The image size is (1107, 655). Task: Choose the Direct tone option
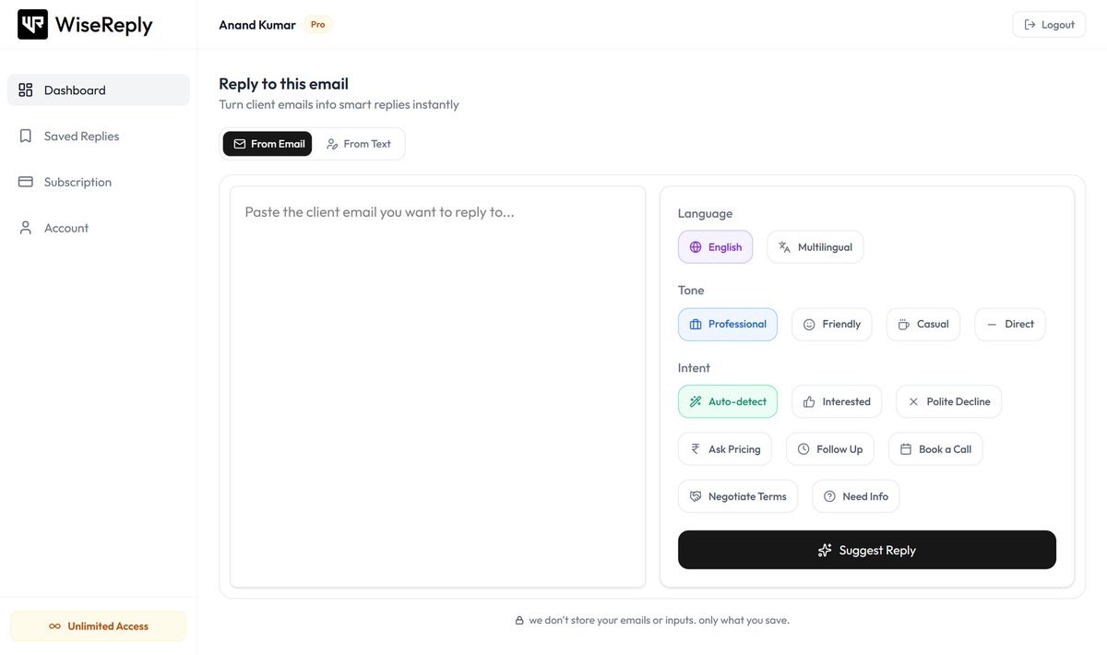[1010, 325]
